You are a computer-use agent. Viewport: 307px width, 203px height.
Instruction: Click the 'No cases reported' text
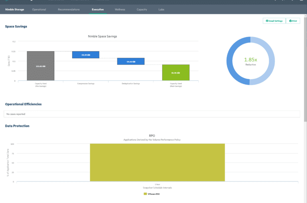pyautogui.click(x=16, y=114)
